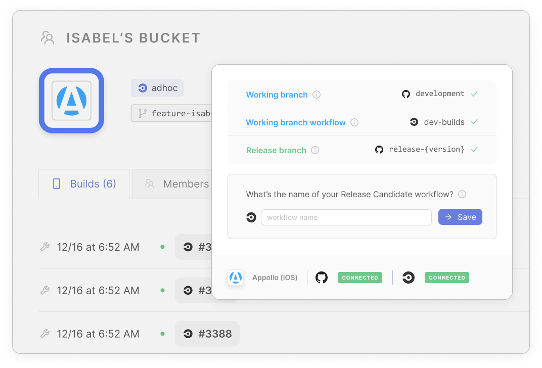This screenshot has height=368, width=542.
Task: Click the CircleCI icon beside workflow name field
Action: [251, 217]
